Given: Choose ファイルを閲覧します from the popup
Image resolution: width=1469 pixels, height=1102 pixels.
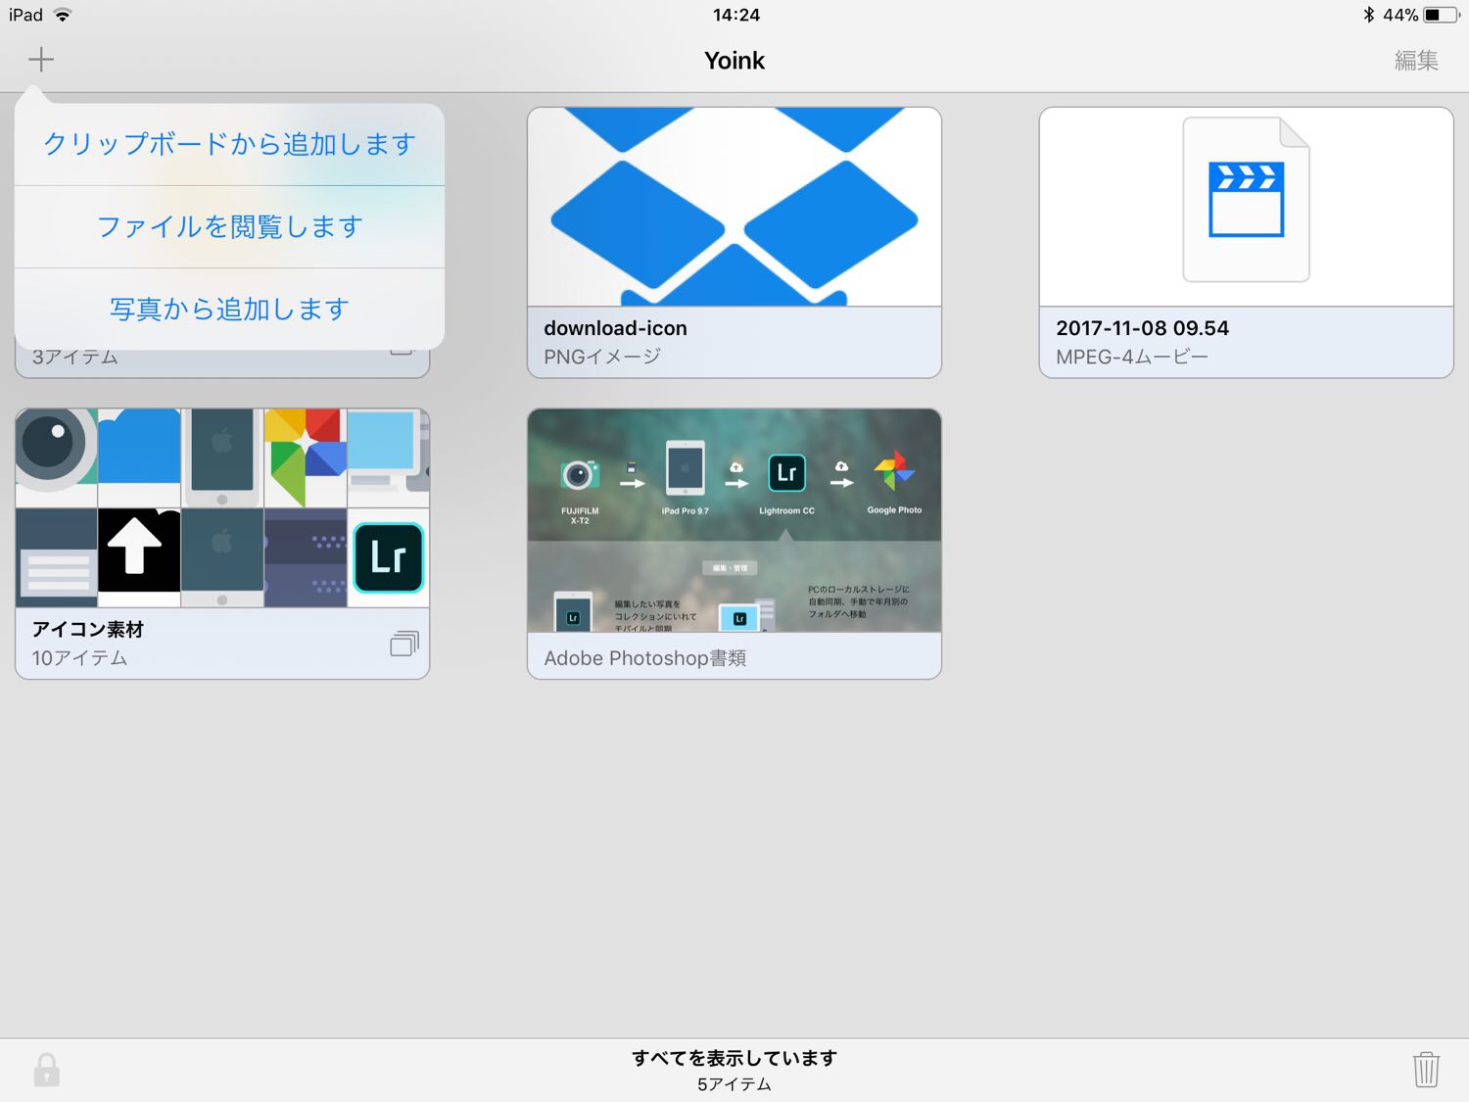Looking at the screenshot, I should 229,226.
